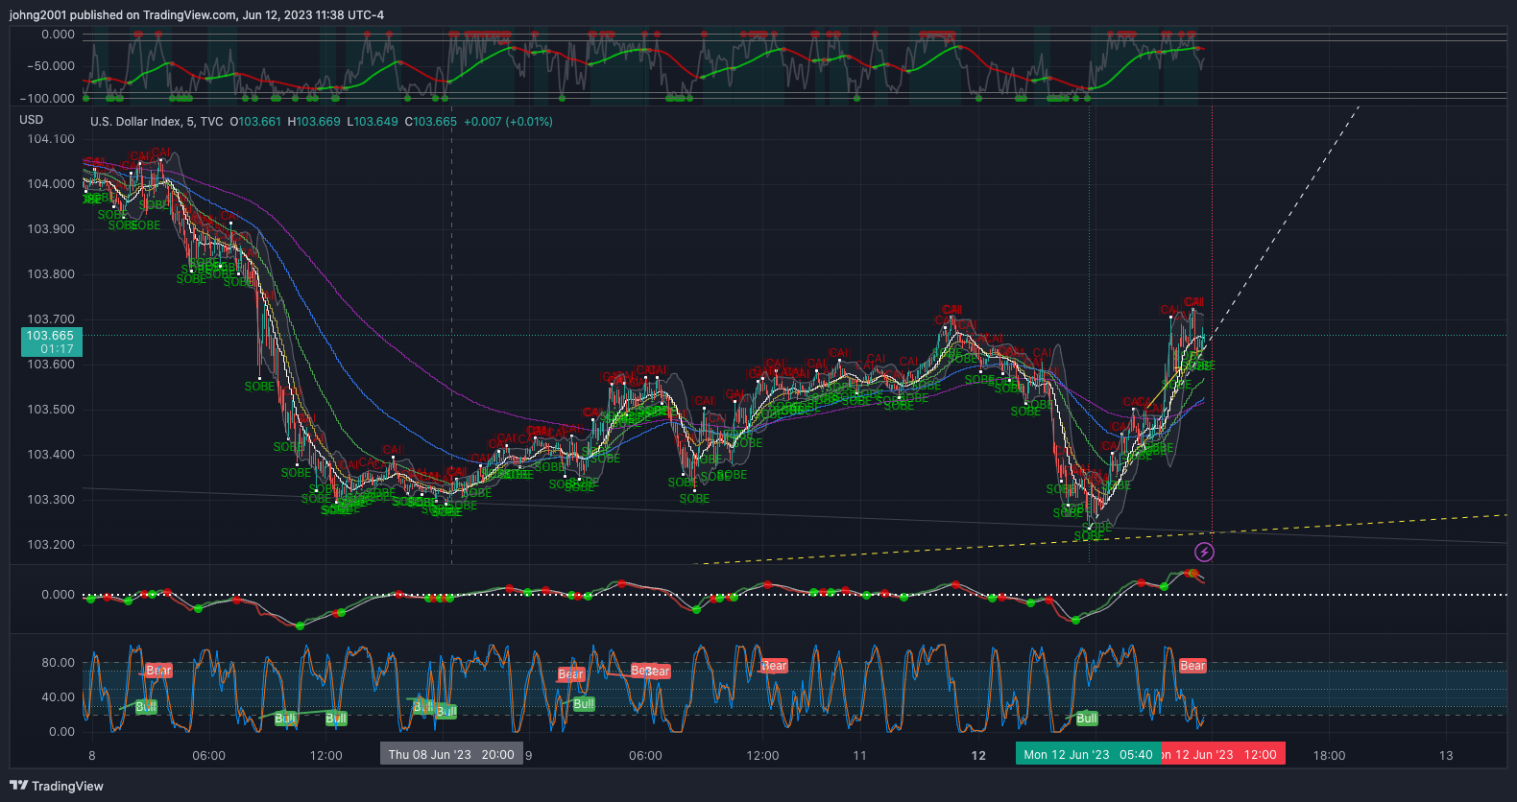Click the USD currency label
1517x802 pixels.
click(x=32, y=120)
